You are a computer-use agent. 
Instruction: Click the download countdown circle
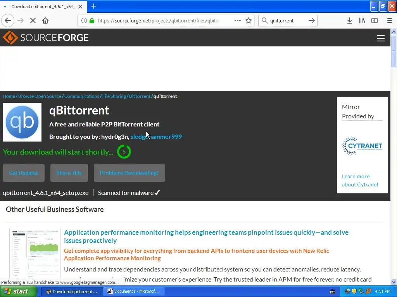coord(124,152)
